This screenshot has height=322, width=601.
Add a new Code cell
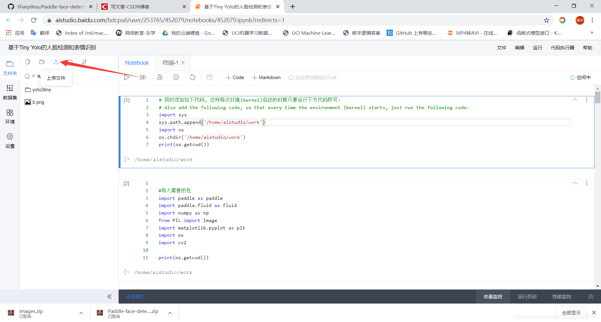point(235,78)
